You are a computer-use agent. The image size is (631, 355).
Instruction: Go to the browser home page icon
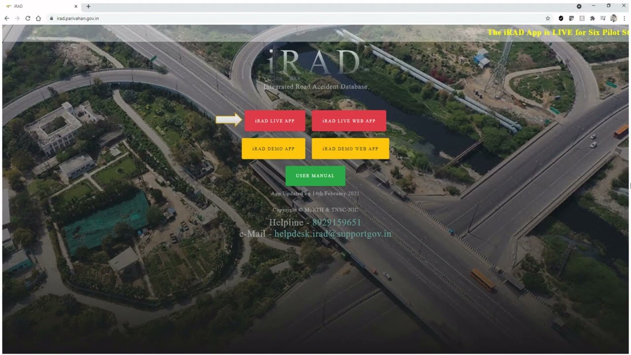[38, 18]
